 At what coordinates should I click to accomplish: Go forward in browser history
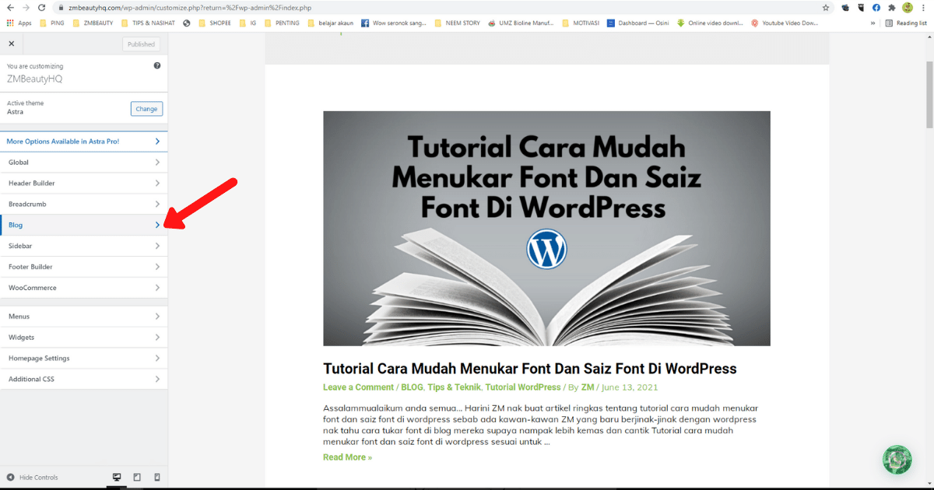pos(26,7)
